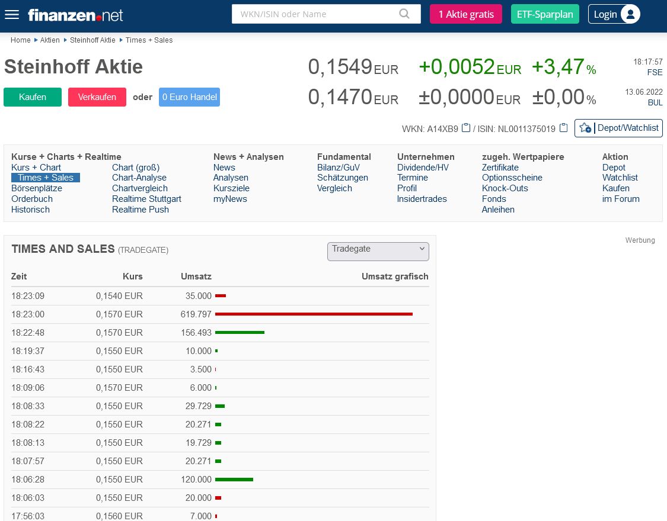Open the ETF-Sparplan button
The image size is (667, 521).
[545, 14]
